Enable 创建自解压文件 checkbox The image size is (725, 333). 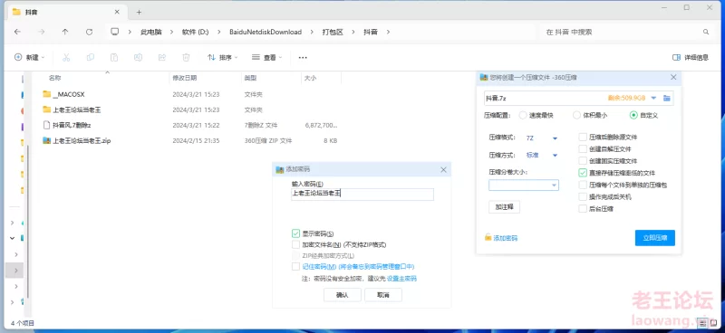click(583, 149)
